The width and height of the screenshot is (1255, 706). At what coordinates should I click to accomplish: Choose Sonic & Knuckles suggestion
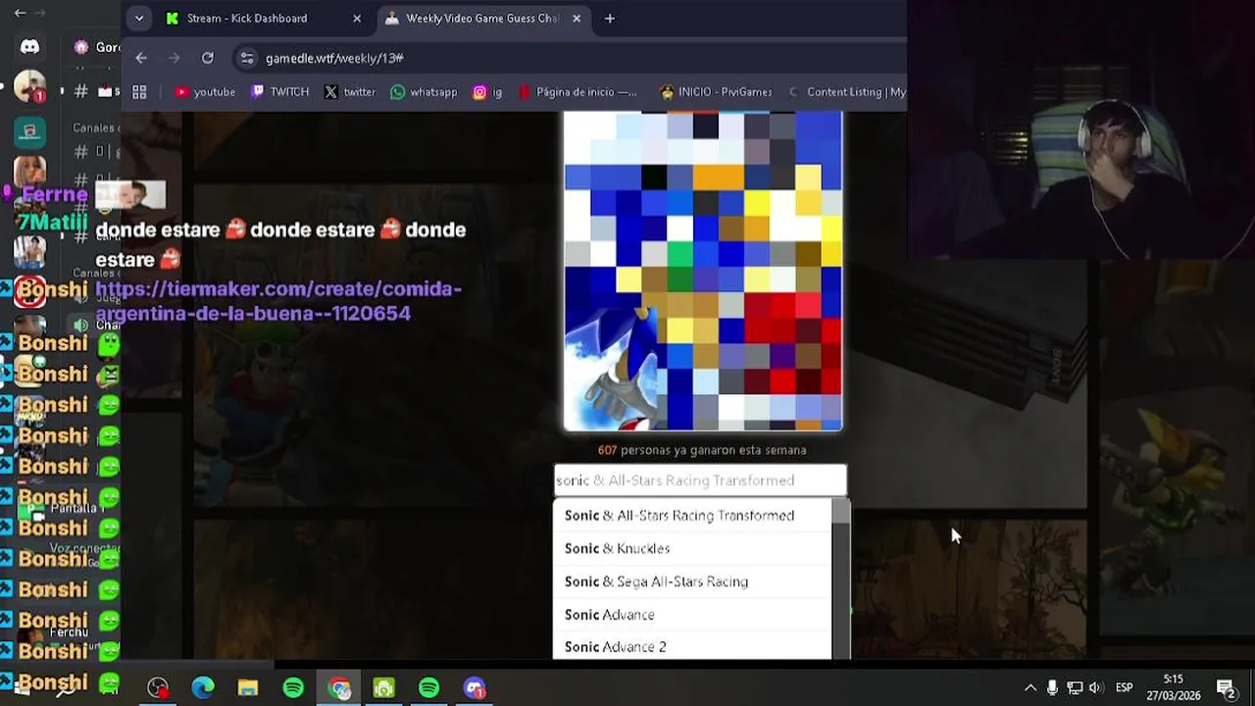point(692,548)
